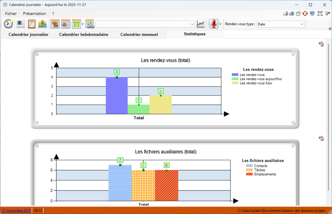Open the locations map icon
The width and height of the screenshot is (332, 214).
(42, 24)
